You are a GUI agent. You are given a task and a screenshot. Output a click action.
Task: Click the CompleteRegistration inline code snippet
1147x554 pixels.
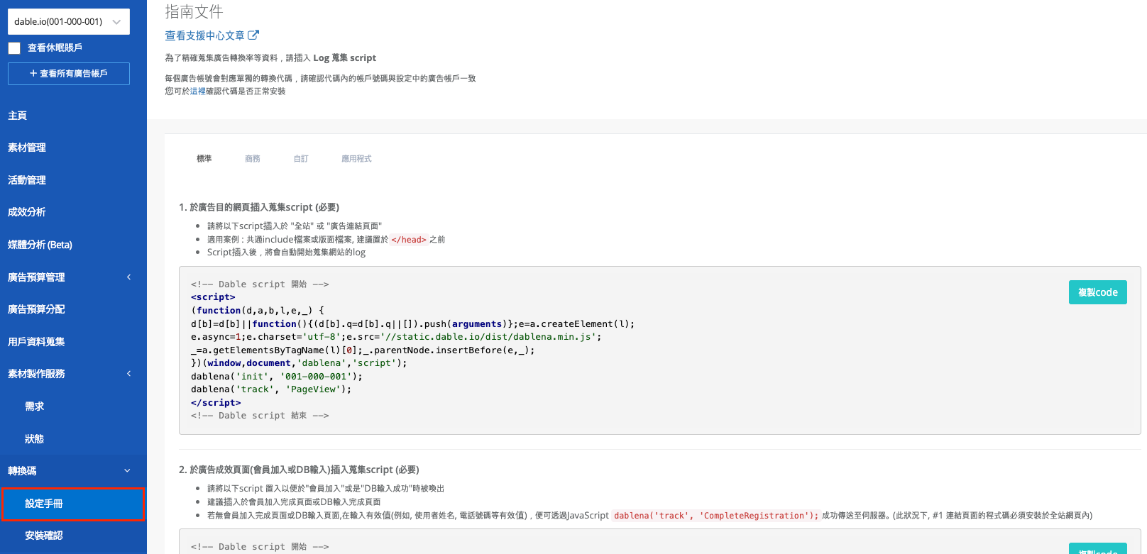pos(716,516)
